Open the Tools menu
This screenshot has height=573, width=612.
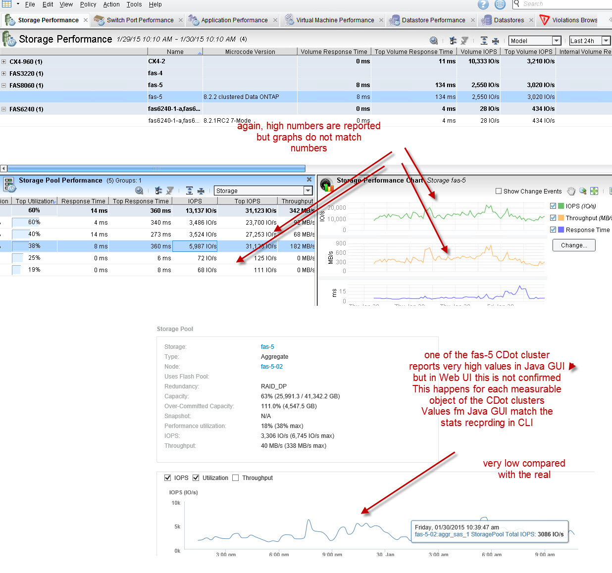coord(134,4)
